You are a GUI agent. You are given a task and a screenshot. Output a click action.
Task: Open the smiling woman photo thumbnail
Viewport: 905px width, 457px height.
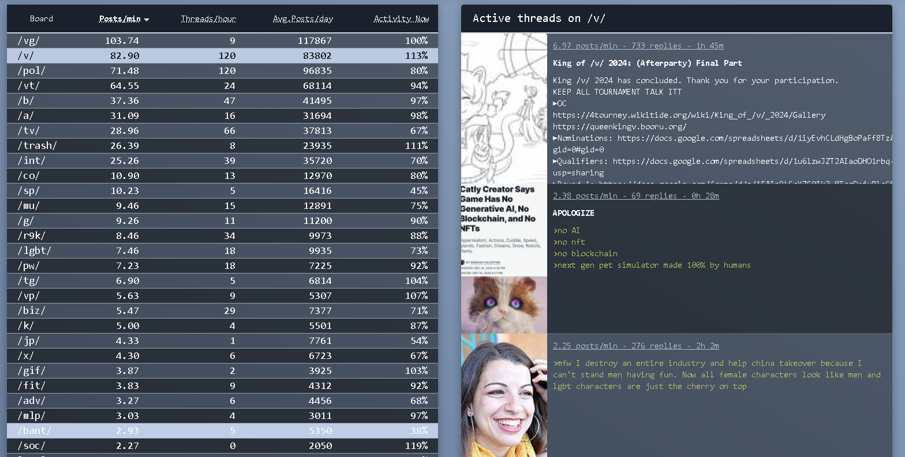(504, 395)
